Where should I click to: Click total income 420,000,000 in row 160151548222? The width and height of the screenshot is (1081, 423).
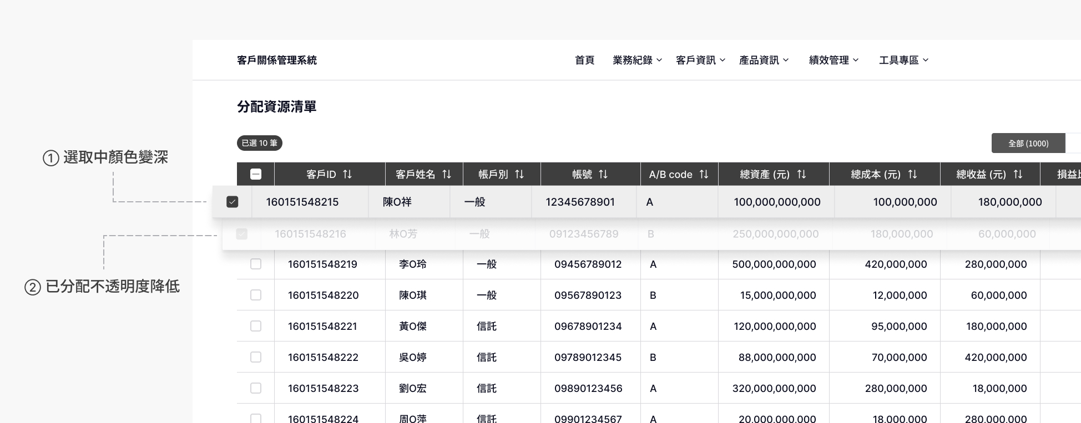pos(996,357)
